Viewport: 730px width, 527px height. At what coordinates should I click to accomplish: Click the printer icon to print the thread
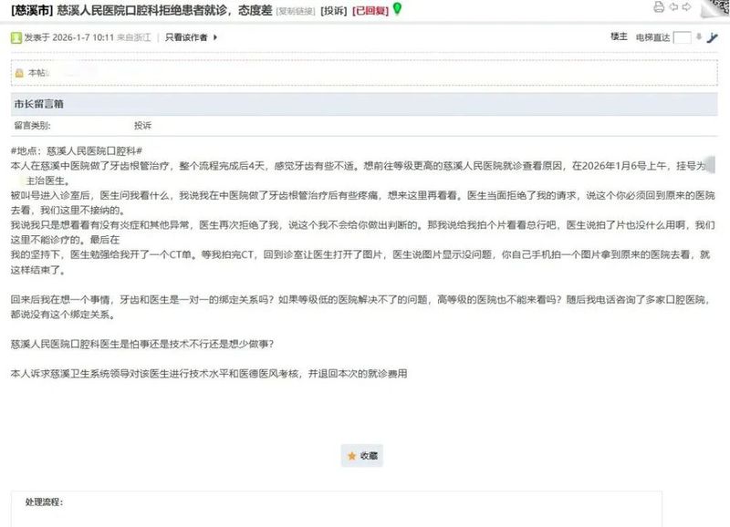pyautogui.click(x=661, y=7)
